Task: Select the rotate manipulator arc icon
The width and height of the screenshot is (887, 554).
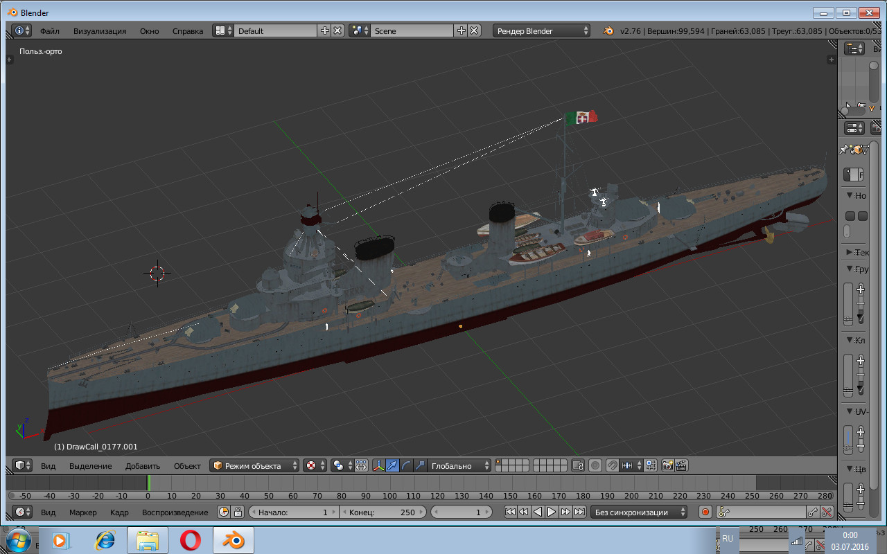Action: (407, 465)
